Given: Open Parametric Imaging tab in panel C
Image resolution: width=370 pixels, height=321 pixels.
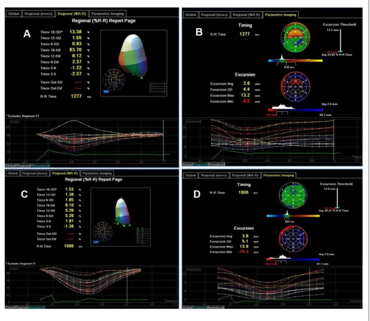Looking at the screenshot, I should [x=97, y=173].
